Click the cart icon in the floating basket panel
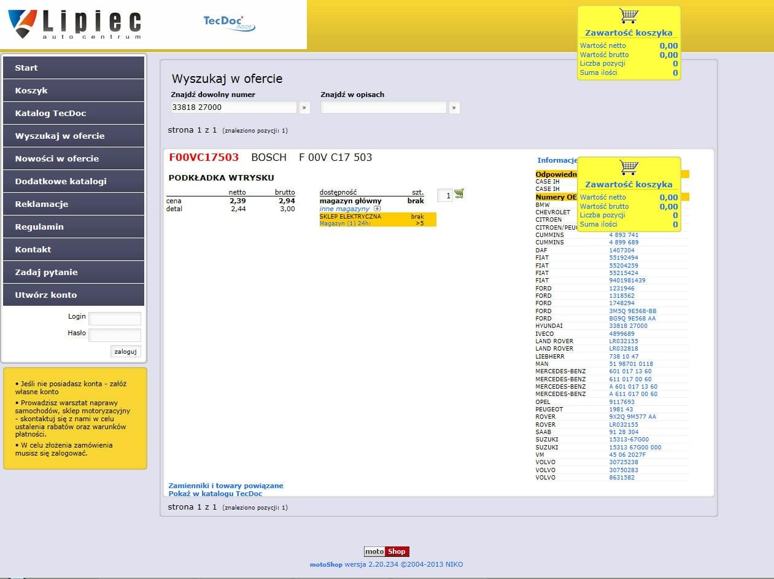774x579 pixels. [x=629, y=167]
